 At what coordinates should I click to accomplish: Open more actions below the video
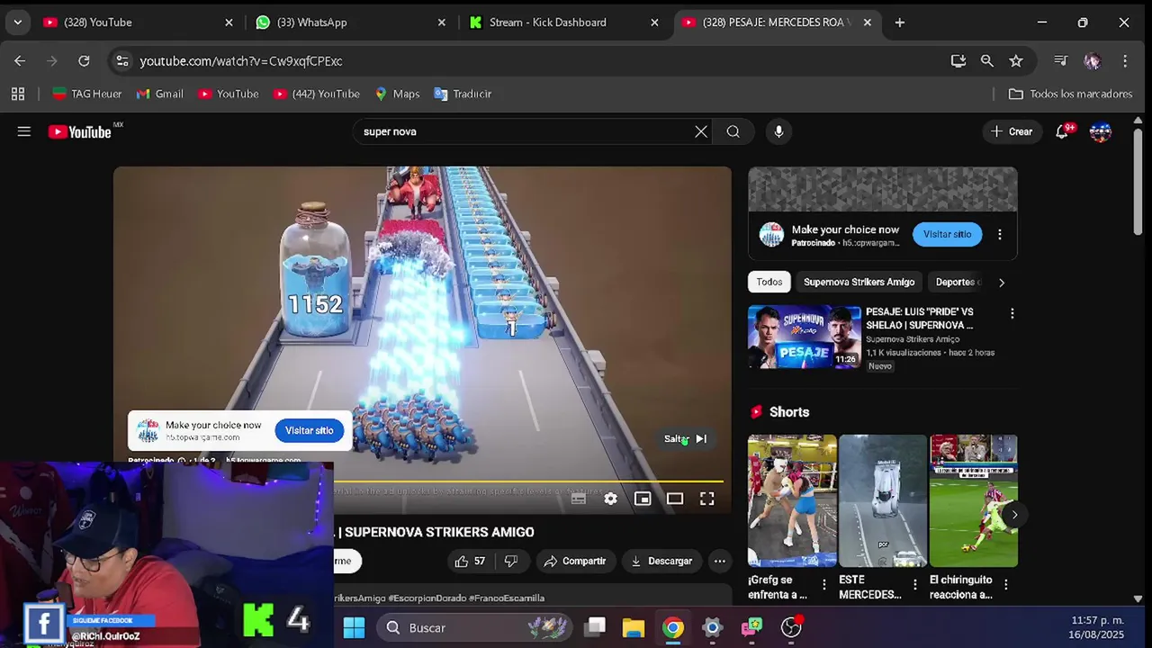pos(720,561)
